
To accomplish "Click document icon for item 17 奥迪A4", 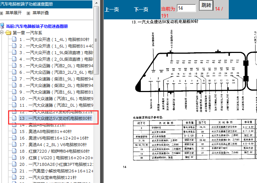I will 14,145.
